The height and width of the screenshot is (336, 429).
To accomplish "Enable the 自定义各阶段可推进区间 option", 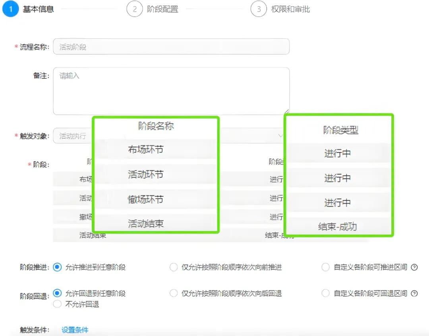I will [326, 267].
